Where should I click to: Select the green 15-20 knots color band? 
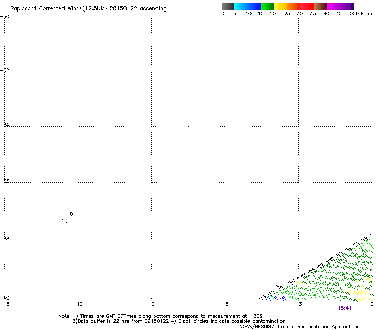point(267,6)
